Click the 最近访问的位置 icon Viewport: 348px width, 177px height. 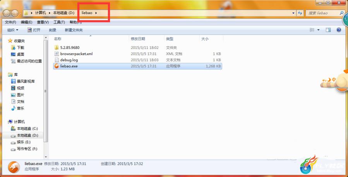point(13,61)
